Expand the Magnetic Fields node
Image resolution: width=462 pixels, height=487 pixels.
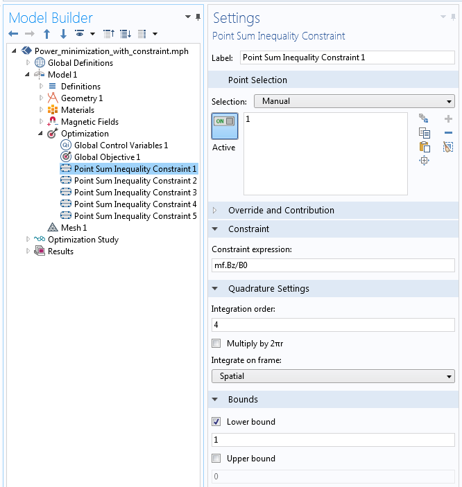(x=41, y=121)
